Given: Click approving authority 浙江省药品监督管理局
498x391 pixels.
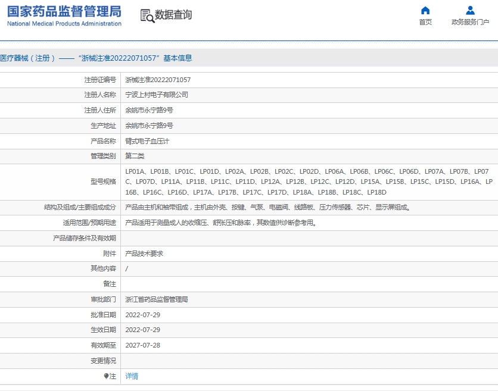Looking at the screenshot, I should tap(157, 299).
